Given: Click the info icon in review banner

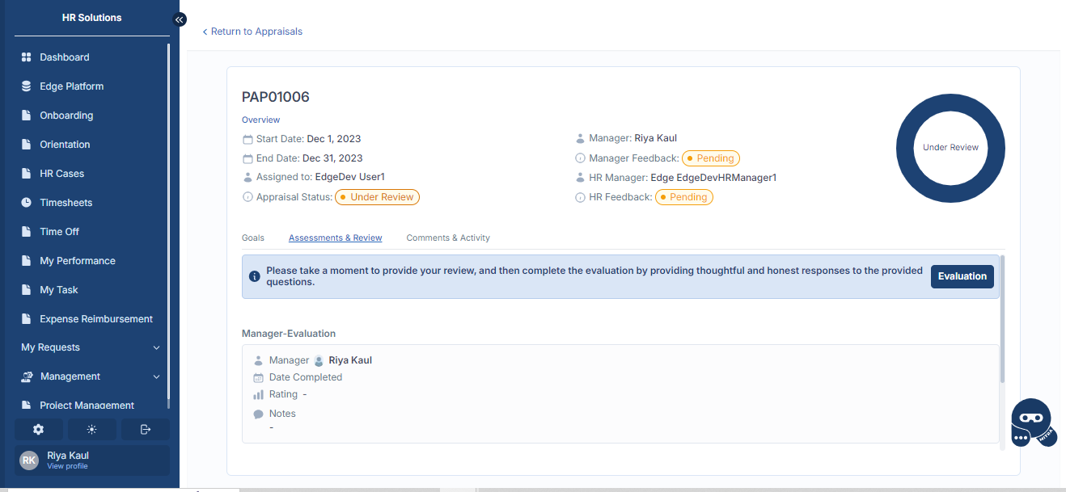Looking at the screenshot, I should (255, 276).
